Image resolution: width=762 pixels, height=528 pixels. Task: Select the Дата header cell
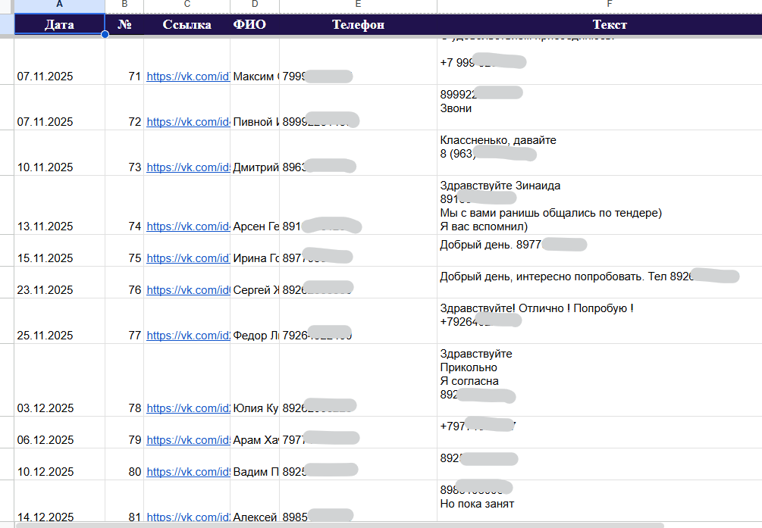coord(60,24)
